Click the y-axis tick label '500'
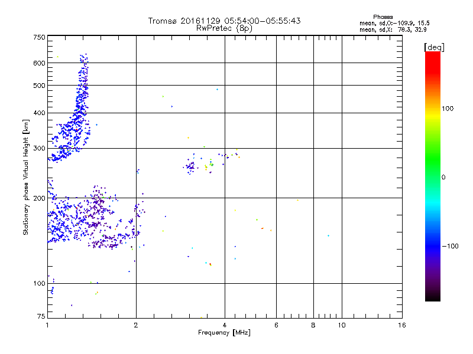Screen dimensions: 473x354 pyautogui.click(x=39, y=86)
